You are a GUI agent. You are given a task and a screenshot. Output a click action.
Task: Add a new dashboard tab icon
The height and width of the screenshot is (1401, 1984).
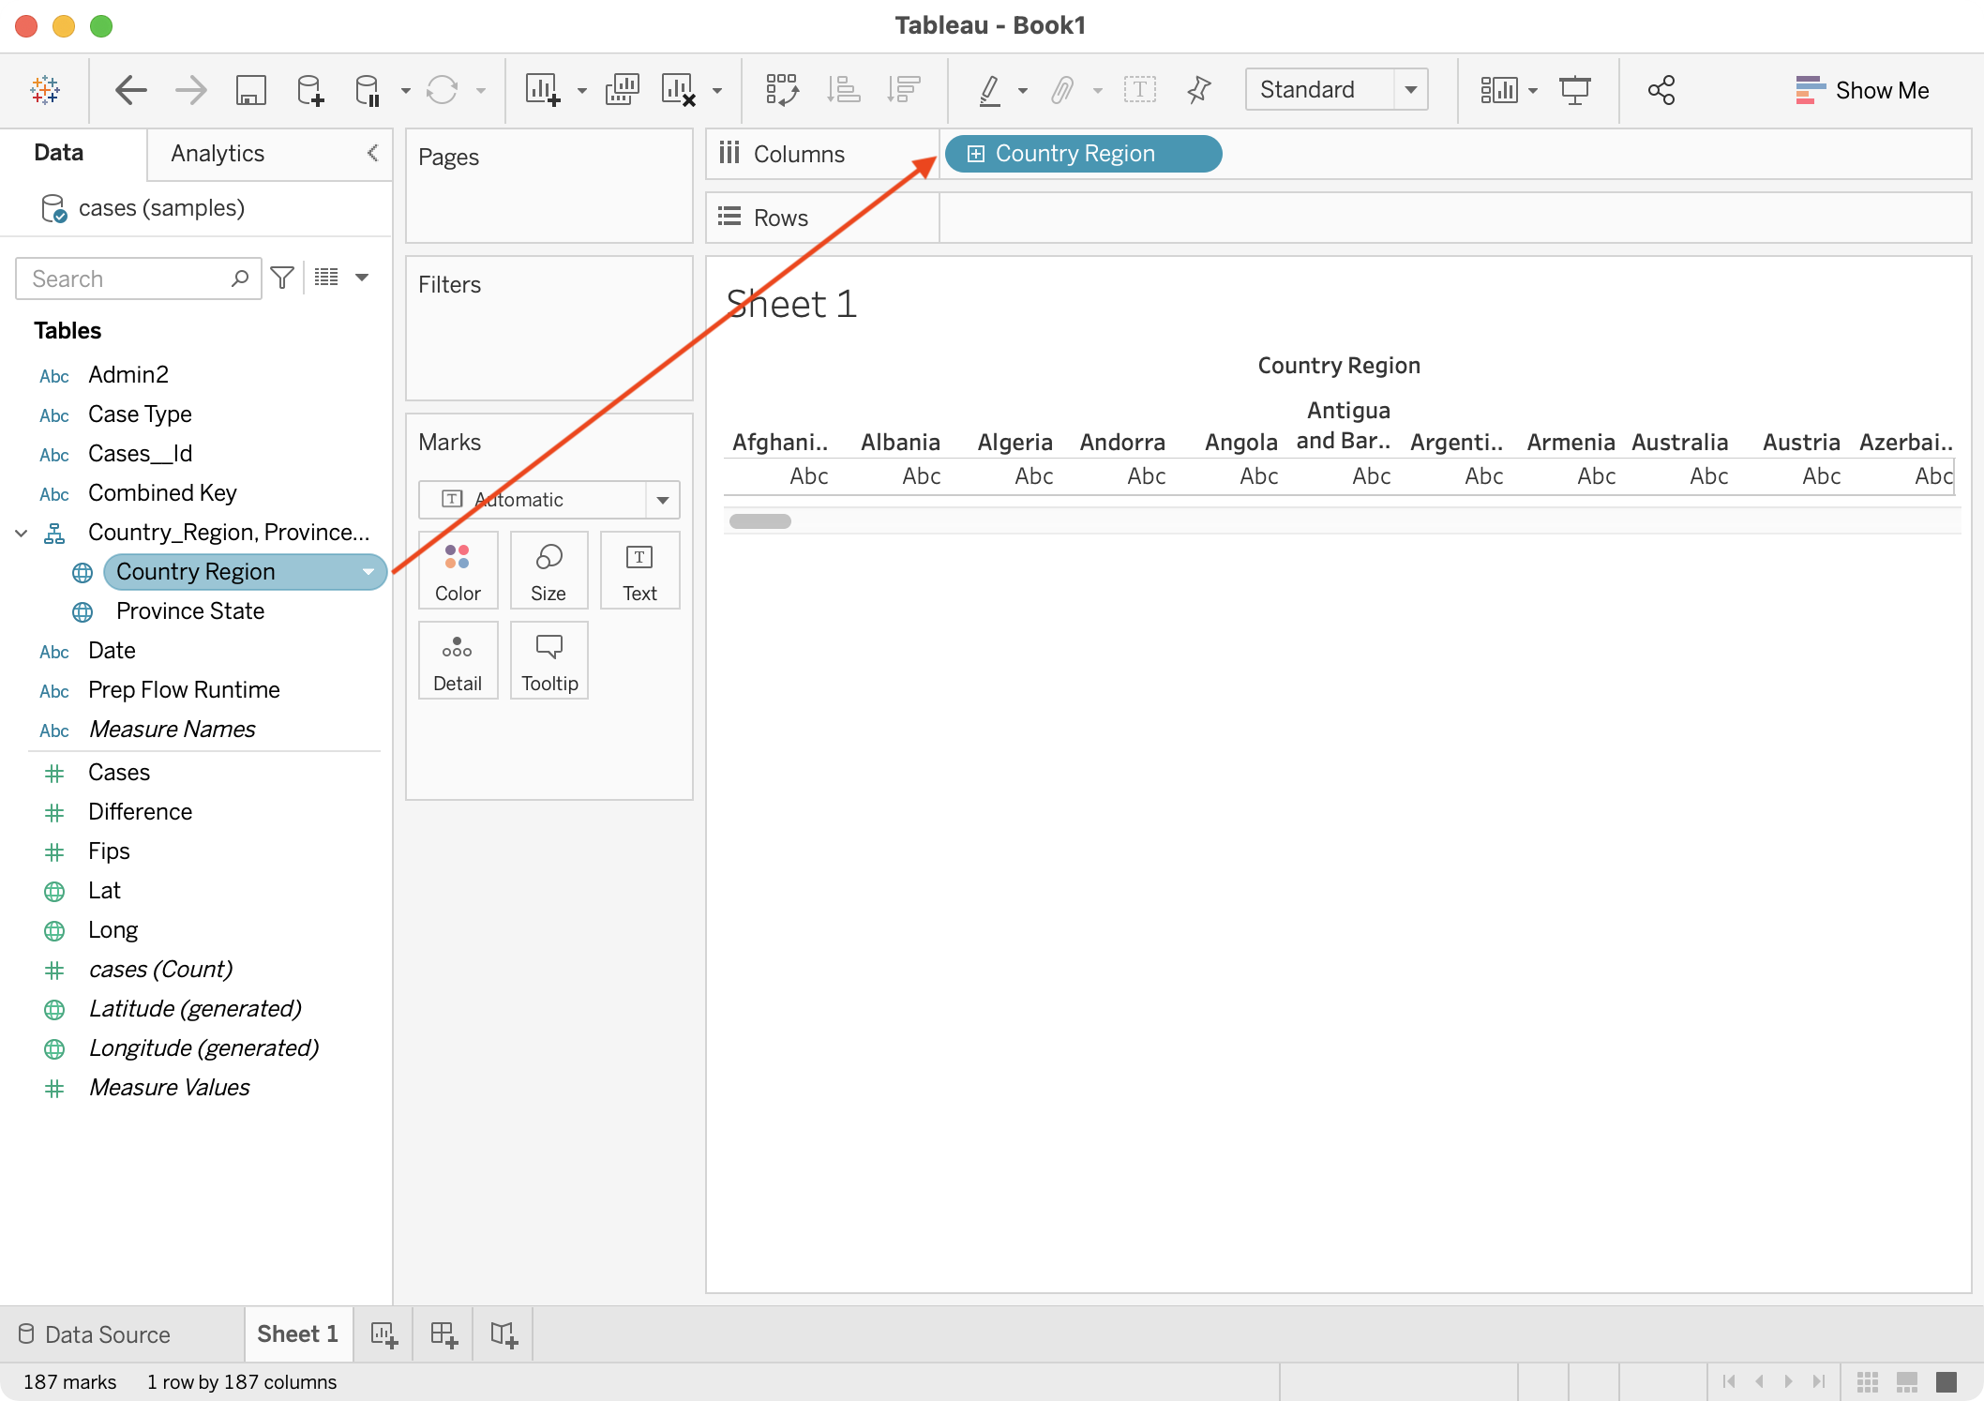coord(443,1334)
